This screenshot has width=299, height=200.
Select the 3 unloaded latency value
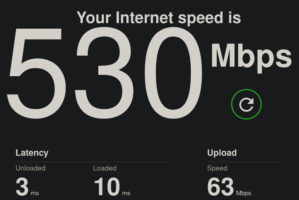click(22, 187)
